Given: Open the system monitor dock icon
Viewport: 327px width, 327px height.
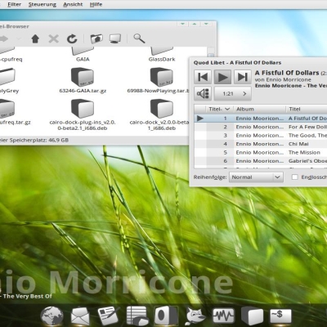Looking at the screenshot, I should coord(223,316).
